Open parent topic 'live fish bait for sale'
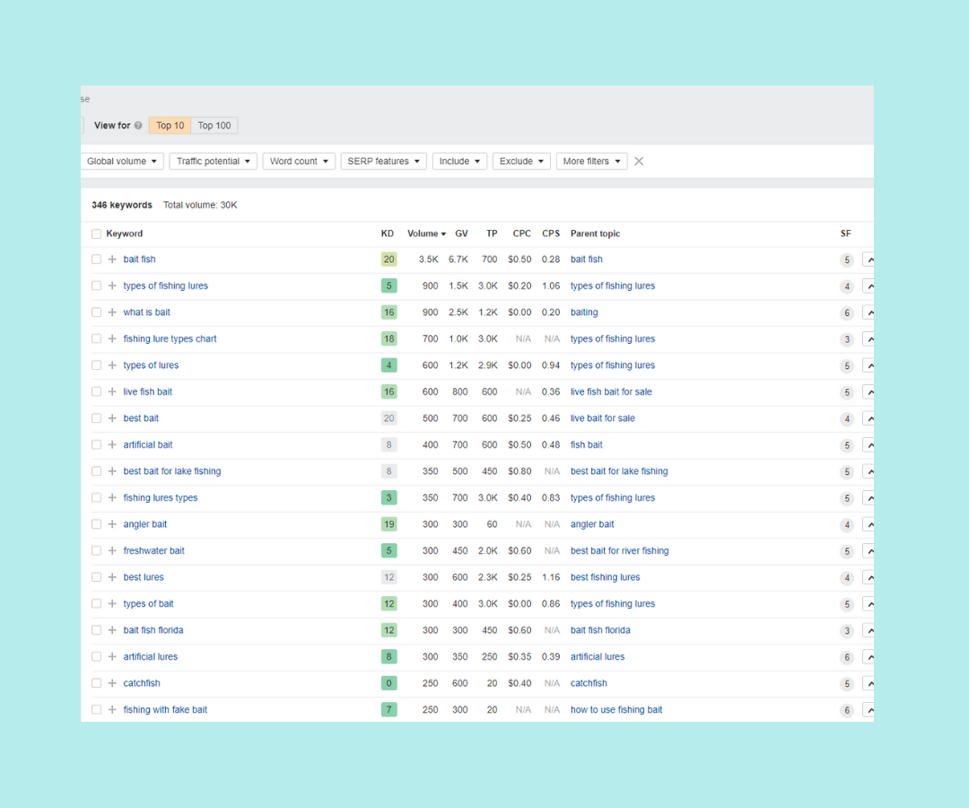The height and width of the screenshot is (808, 969). (611, 391)
